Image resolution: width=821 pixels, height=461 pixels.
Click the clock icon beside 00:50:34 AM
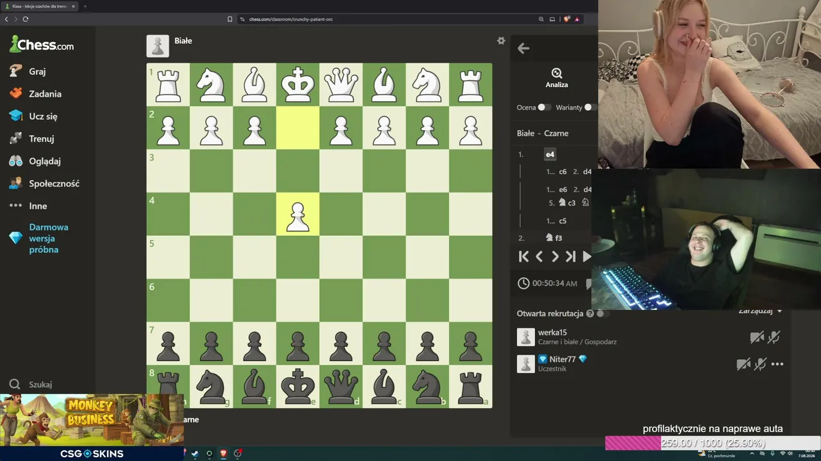523,283
